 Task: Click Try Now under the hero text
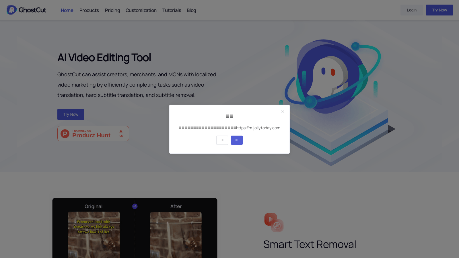[x=71, y=114]
